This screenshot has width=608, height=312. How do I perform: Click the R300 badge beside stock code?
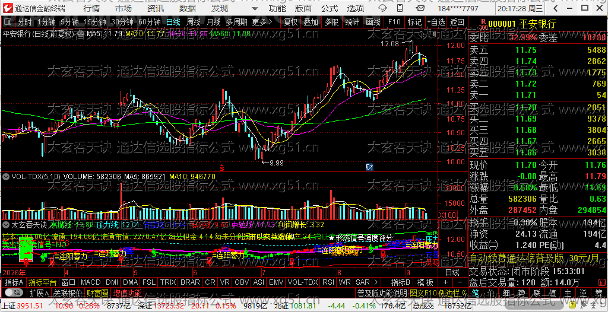pos(483,24)
